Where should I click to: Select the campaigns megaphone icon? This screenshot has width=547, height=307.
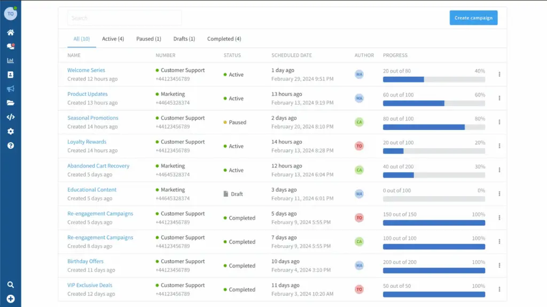coord(10,89)
